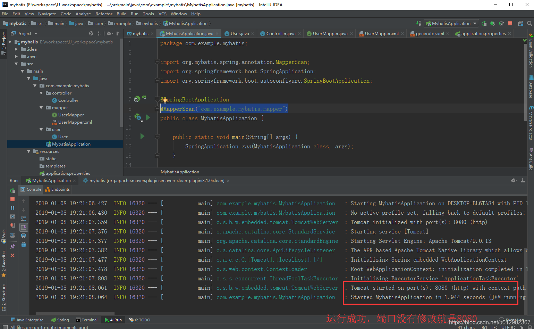The image size is (534, 329).
Task: Collapse the import statements fold marker
Action: coord(157,62)
